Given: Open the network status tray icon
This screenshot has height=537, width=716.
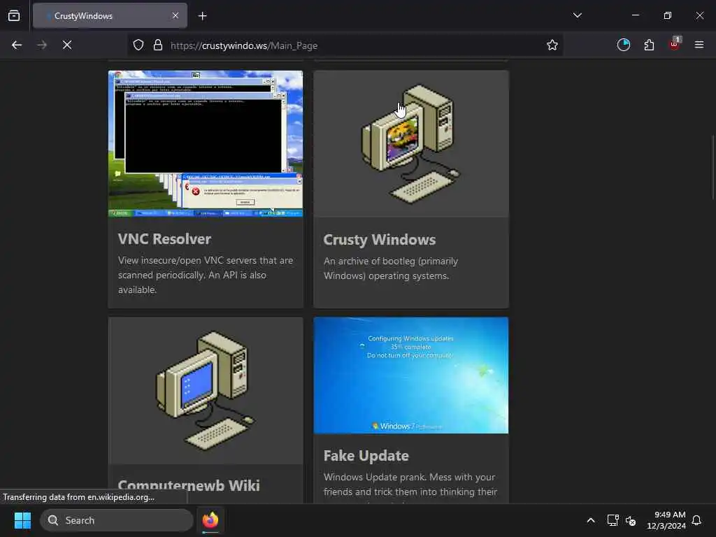Looking at the screenshot, I should click(x=613, y=520).
